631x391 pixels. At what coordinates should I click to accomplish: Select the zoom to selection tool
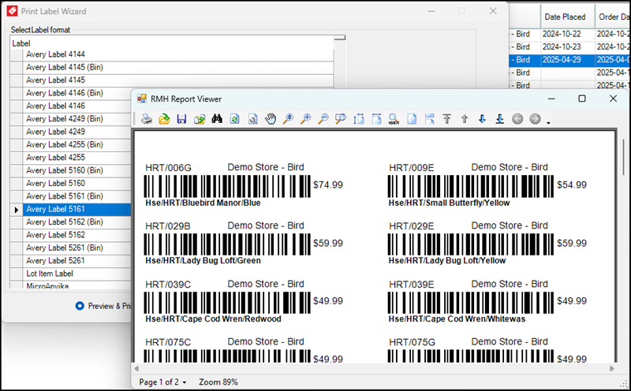point(341,119)
